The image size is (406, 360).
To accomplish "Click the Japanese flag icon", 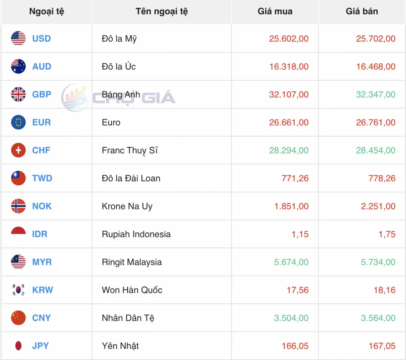I will tap(18, 346).
